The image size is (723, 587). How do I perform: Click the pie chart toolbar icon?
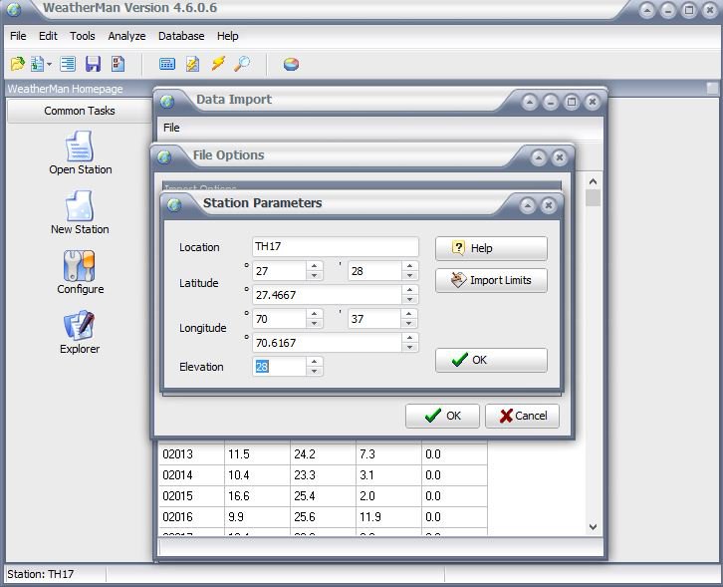[x=291, y=64]
